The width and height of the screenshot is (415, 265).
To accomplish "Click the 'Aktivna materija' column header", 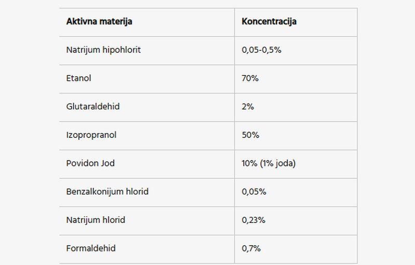I will coord(99,21).
